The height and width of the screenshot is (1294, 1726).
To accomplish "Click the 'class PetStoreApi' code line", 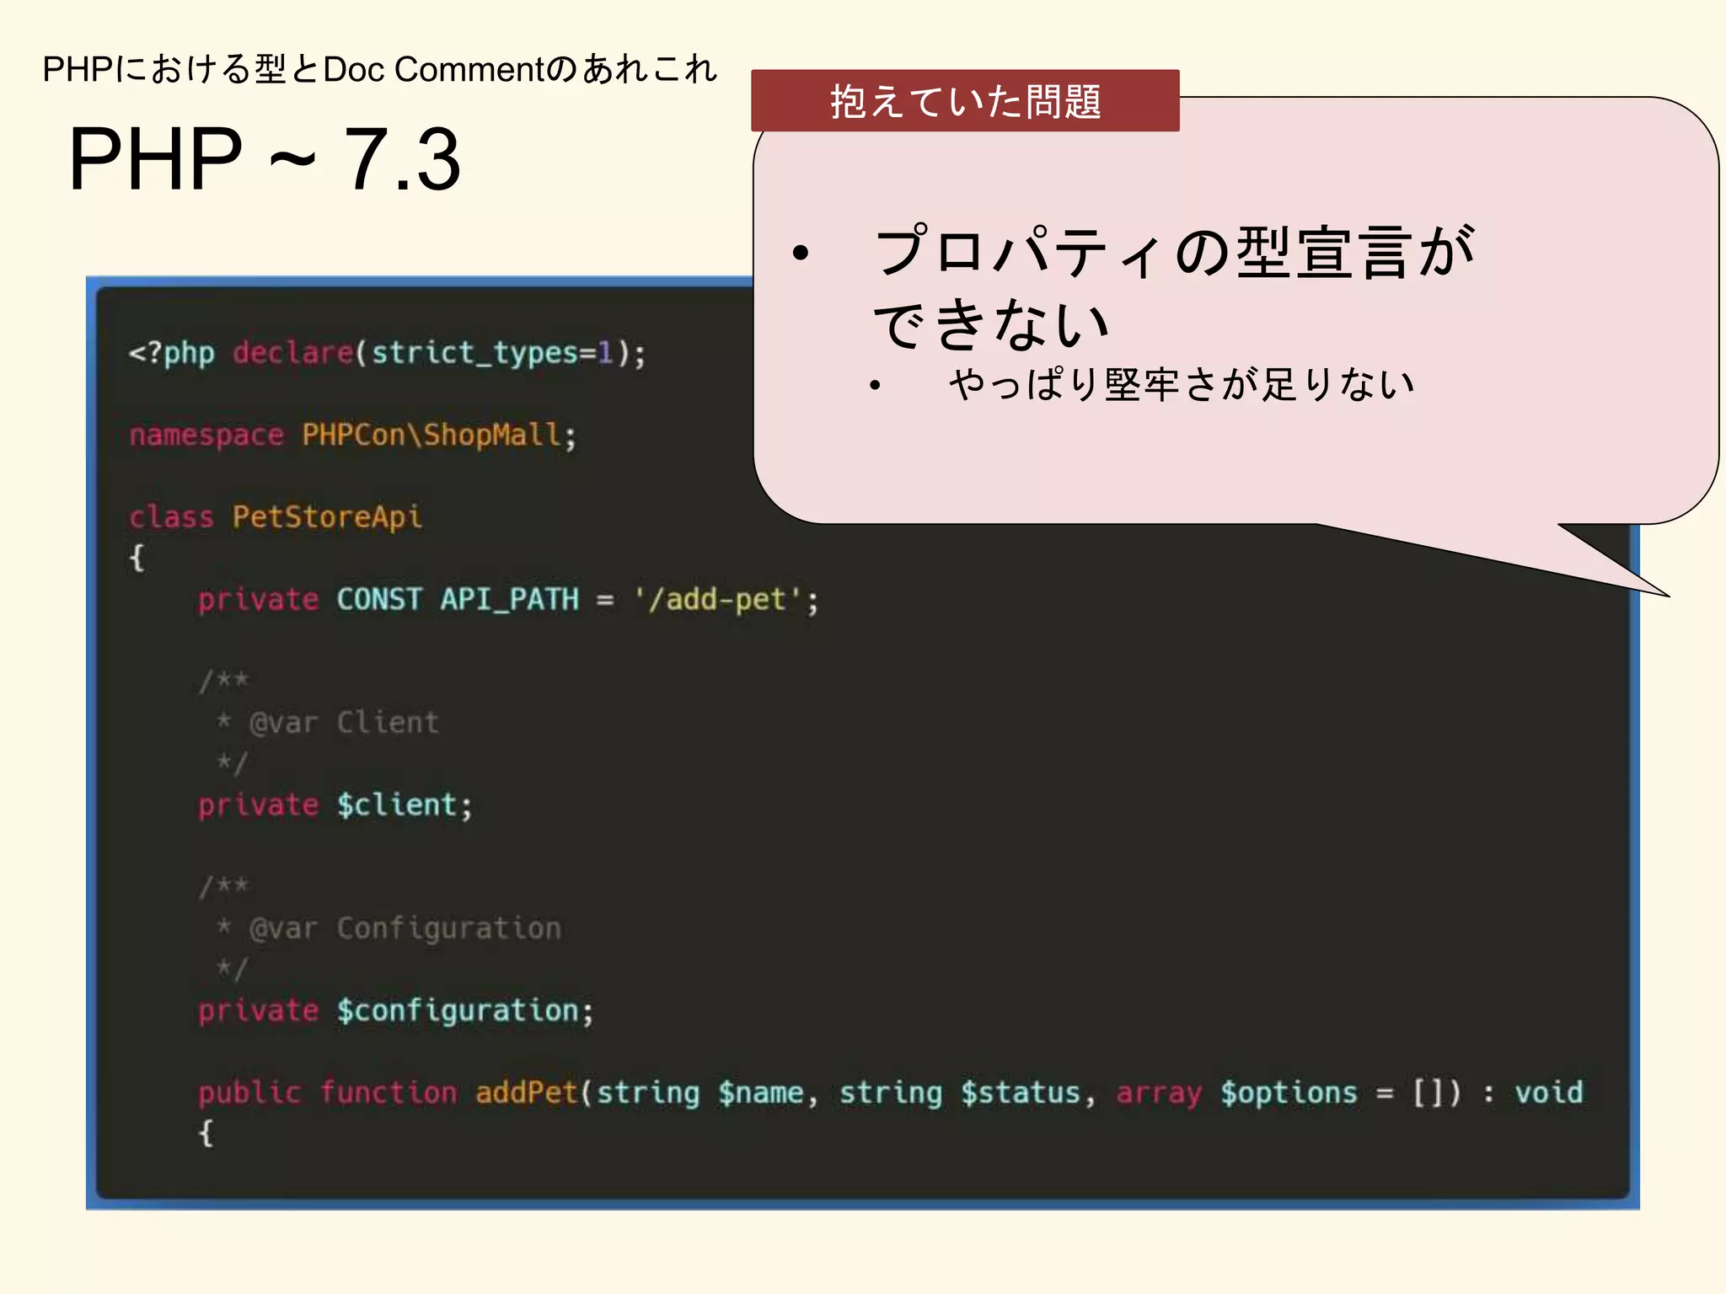I will pos(276,516).
